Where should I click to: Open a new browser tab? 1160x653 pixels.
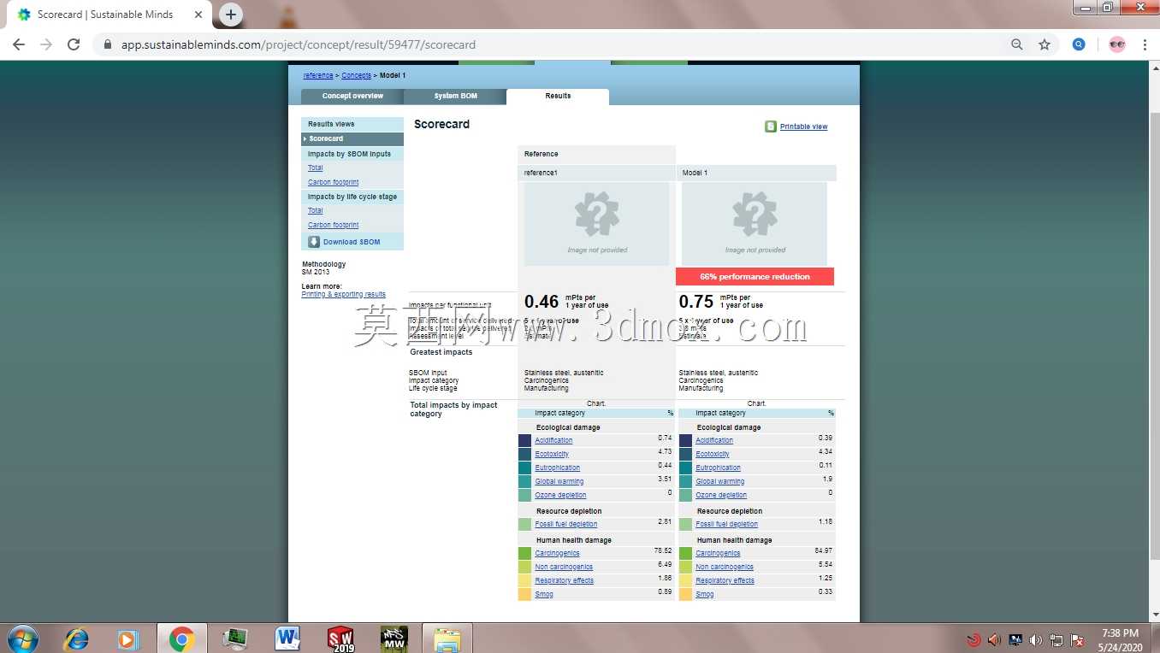pyautogui.click(x=231, y=15)
